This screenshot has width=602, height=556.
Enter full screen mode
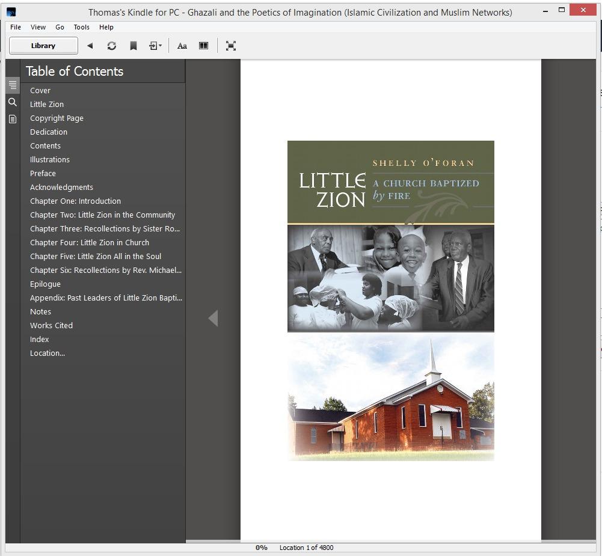[231, 46]
